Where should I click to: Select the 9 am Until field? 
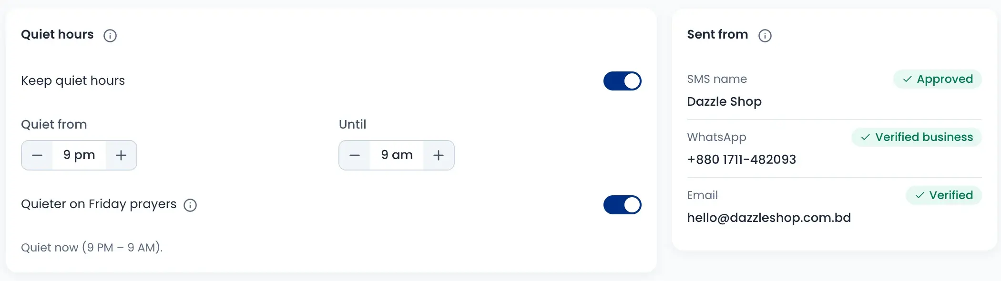397,155
